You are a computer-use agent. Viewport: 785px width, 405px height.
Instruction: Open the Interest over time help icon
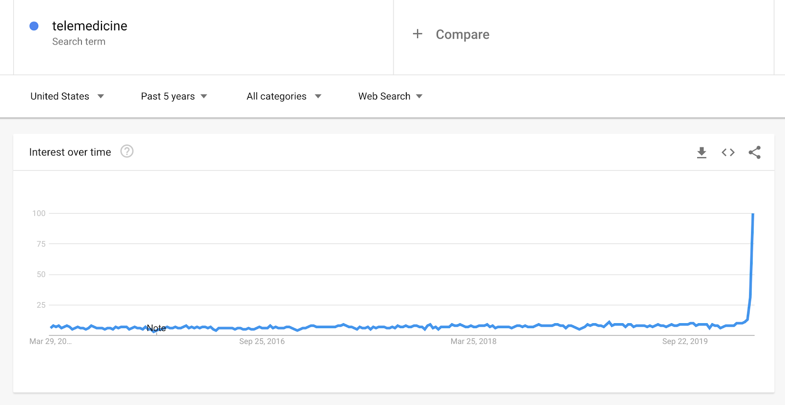click(x=127, y=151)
